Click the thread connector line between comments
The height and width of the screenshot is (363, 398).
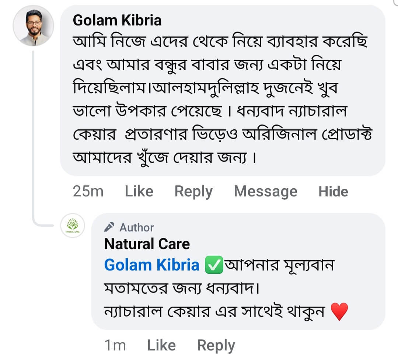pos(34,140)
